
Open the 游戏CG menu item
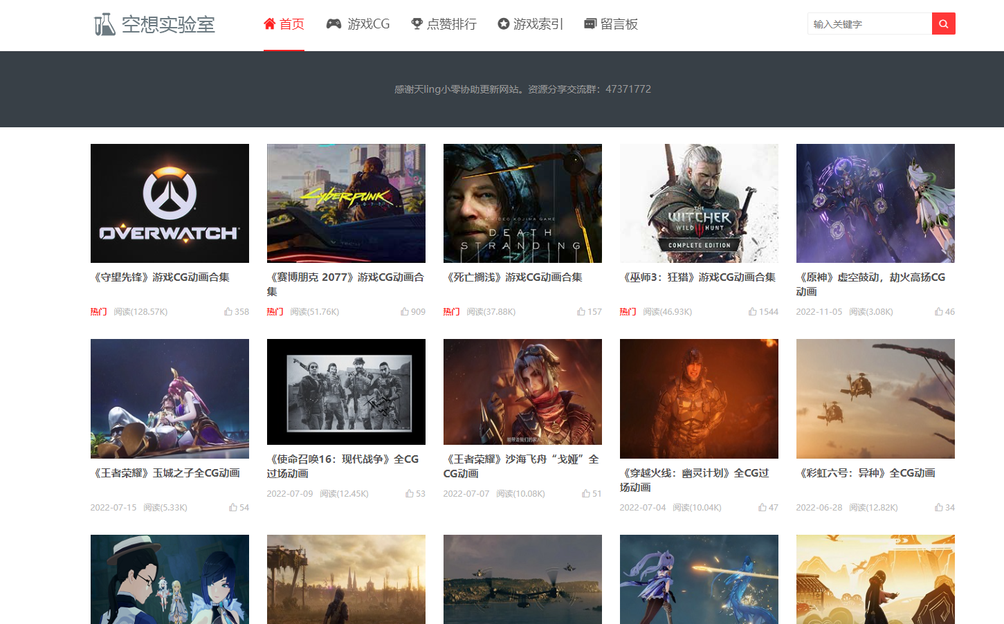tap(358, 24)
